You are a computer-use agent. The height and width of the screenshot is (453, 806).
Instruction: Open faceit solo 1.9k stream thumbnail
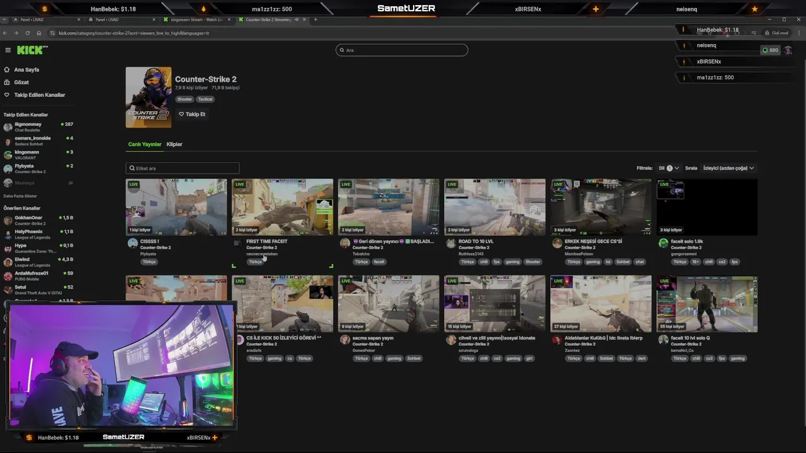point(707,207)
